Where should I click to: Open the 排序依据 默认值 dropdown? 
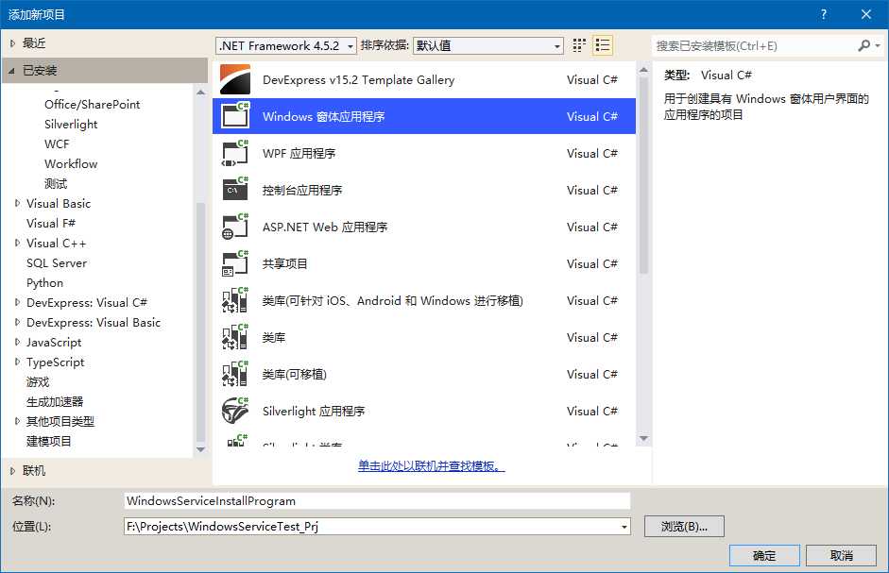488,46
